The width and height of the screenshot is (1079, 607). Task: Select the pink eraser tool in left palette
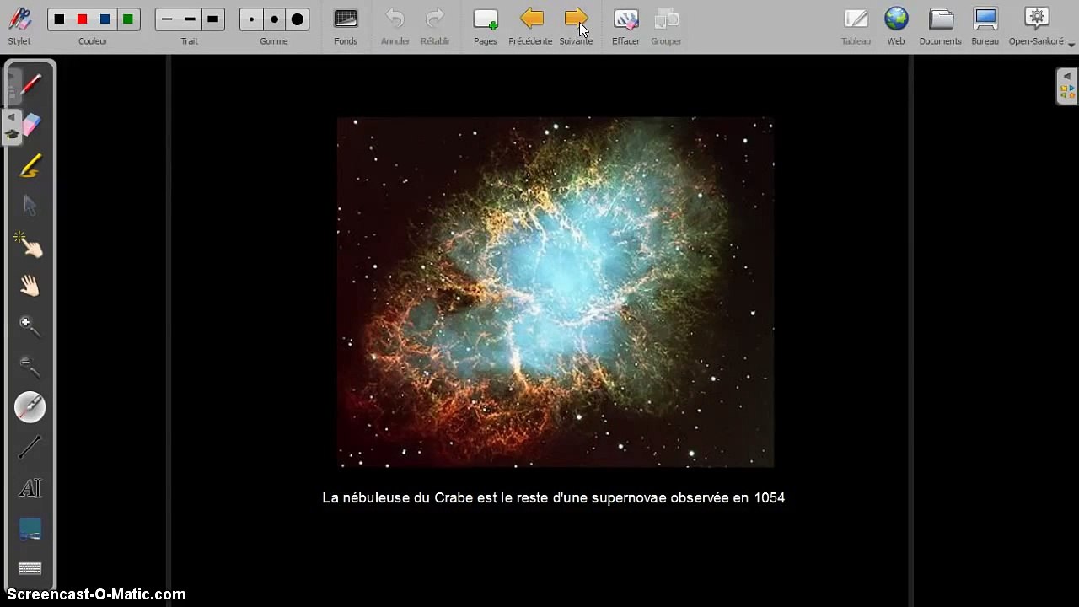[31, 125]
